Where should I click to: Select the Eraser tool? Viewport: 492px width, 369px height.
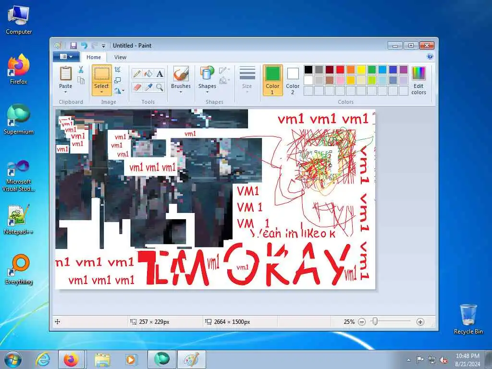click(137, 87)
